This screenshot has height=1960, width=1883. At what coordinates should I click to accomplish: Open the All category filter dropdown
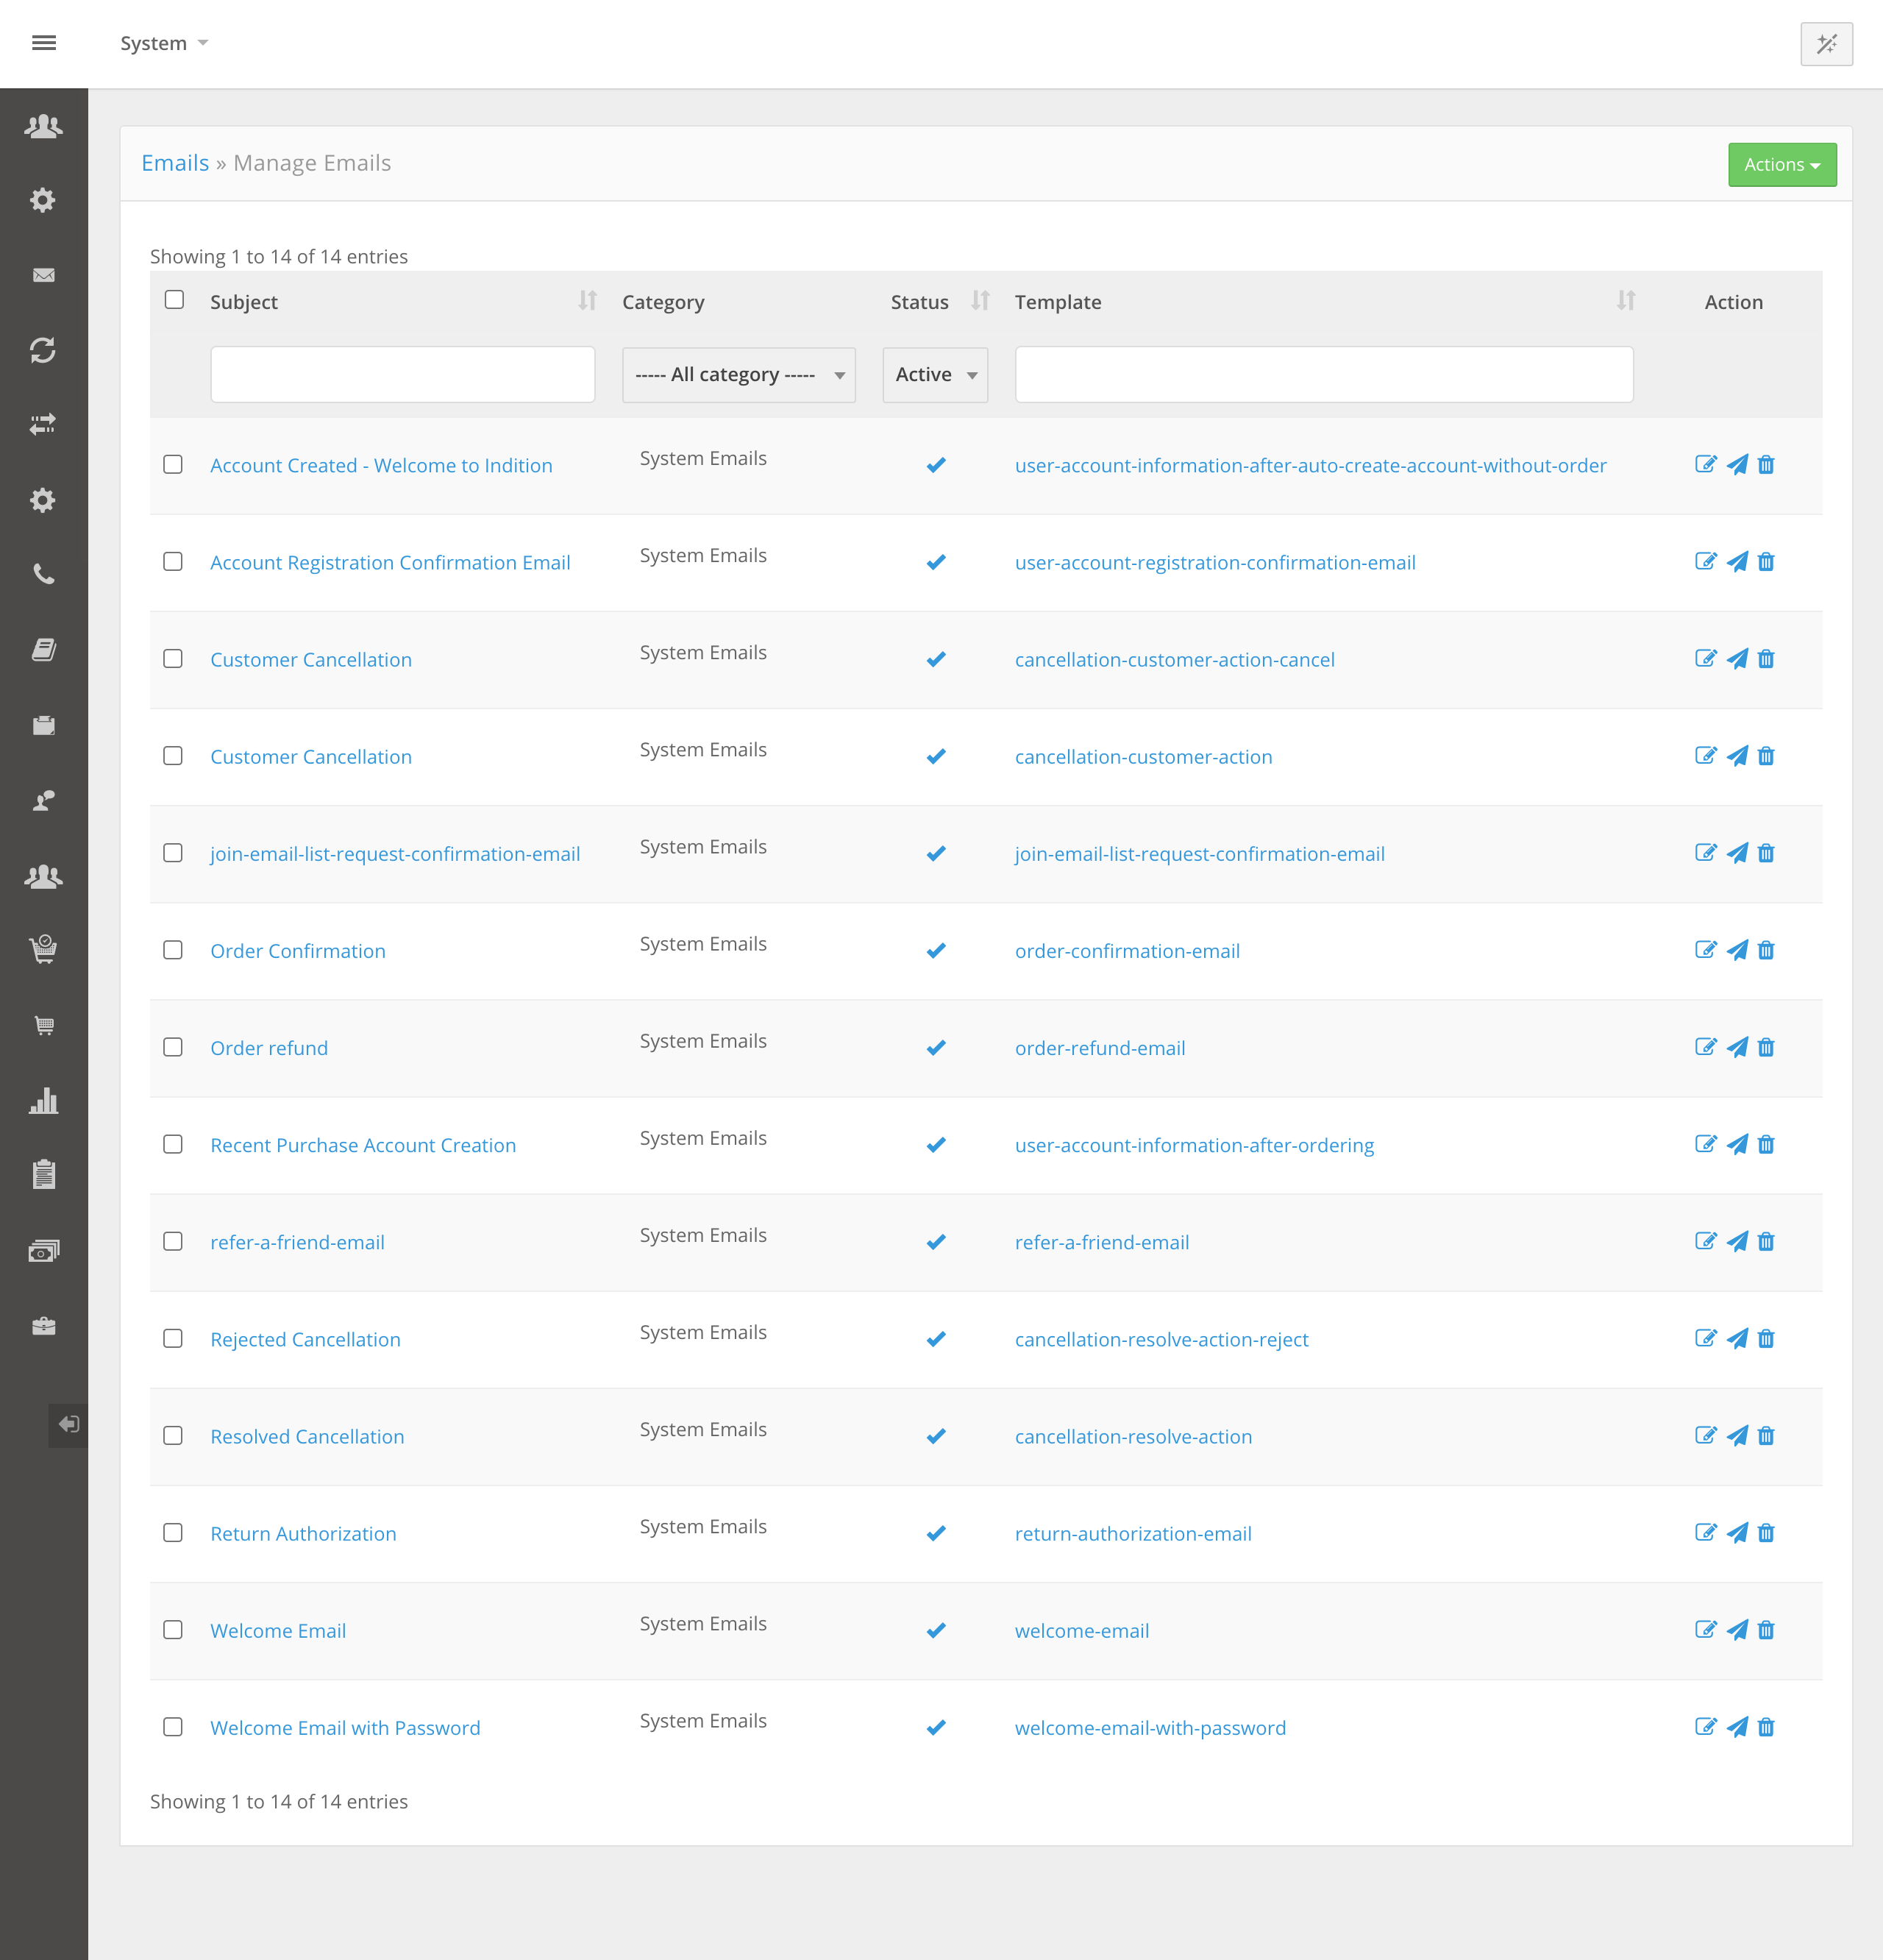point(738,375)
